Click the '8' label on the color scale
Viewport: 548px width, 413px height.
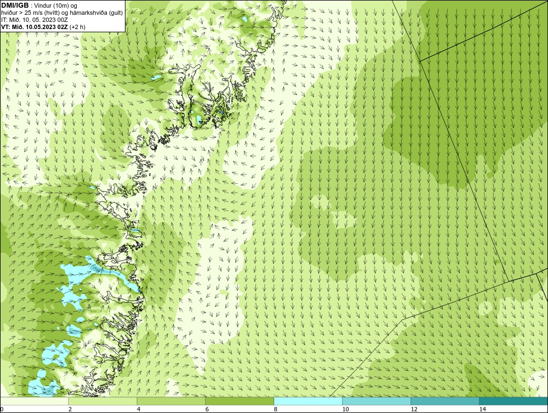click(276, 410)
